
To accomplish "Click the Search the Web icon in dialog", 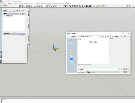I will [x=108, y=37].
